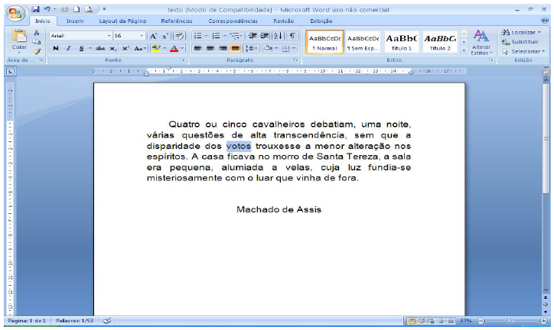This screenshot has width=554, height=330.
Task: Open Microsoft Office help icon
Action: (x=545, y=21)
